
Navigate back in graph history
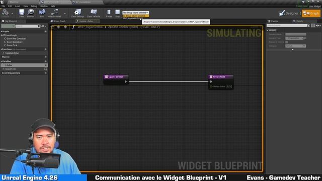[x=58, y=27]
